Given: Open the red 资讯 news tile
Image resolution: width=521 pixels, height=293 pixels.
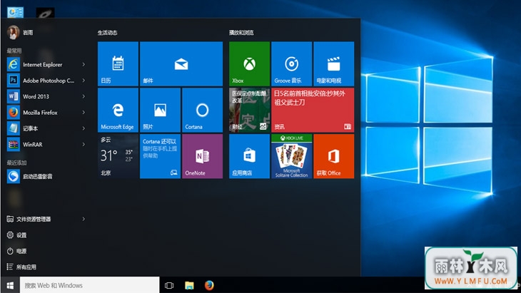Looking at the screenshot, I should [x=313, y=110].
